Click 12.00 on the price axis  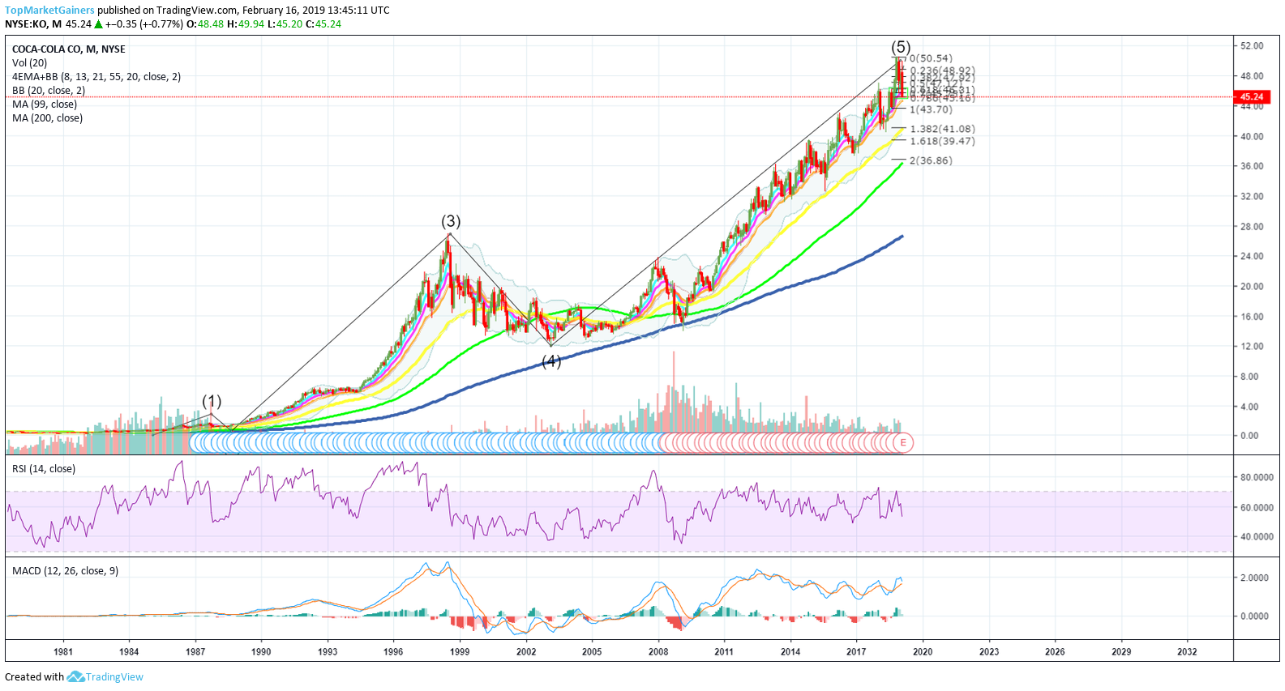click(1252, 347)
